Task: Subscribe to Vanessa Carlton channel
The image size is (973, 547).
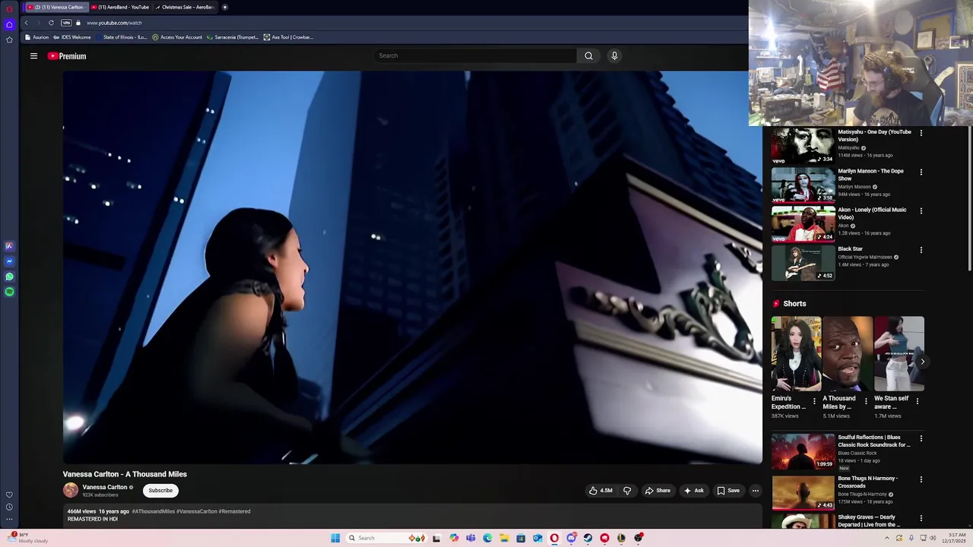Action: pos(160,491)
